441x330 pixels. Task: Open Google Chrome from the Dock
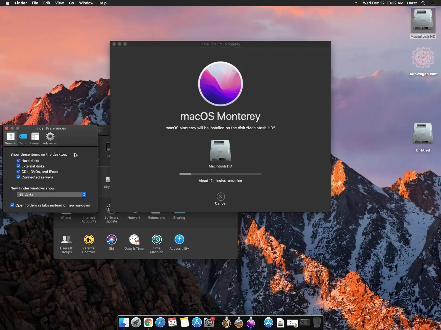[x=148, y=322]
